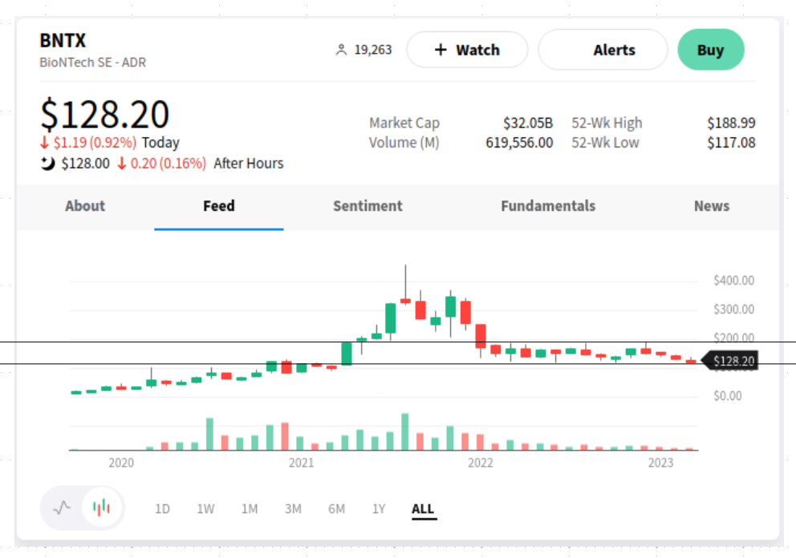
Task: Open the Fundamentals tab
Action: (x=548, y=206)
